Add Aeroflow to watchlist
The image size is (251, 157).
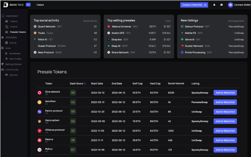click(x=225, y=102)
